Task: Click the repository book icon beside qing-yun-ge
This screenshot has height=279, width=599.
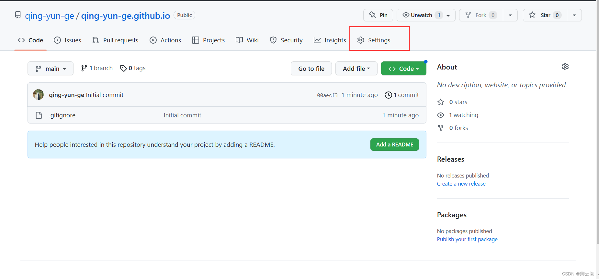Action: click(18, 15)
